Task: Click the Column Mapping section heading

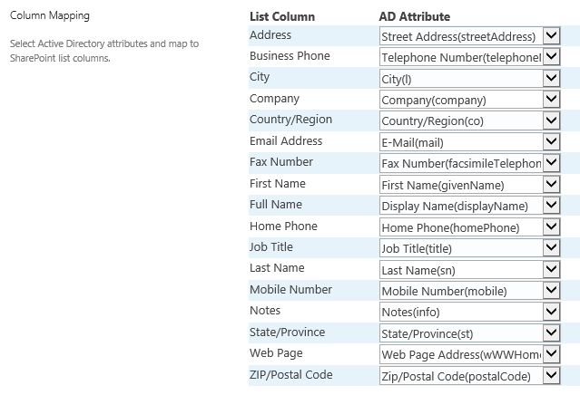Action: pos(50,15)
